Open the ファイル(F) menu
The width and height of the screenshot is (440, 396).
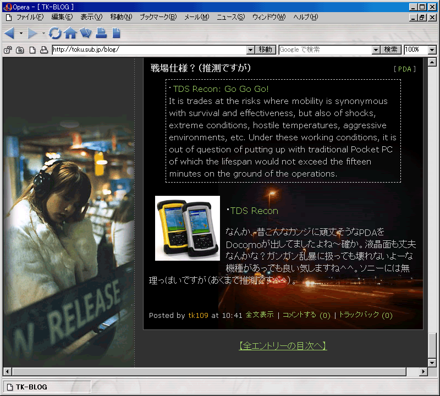pyautogui.click(x=30, y=18)
